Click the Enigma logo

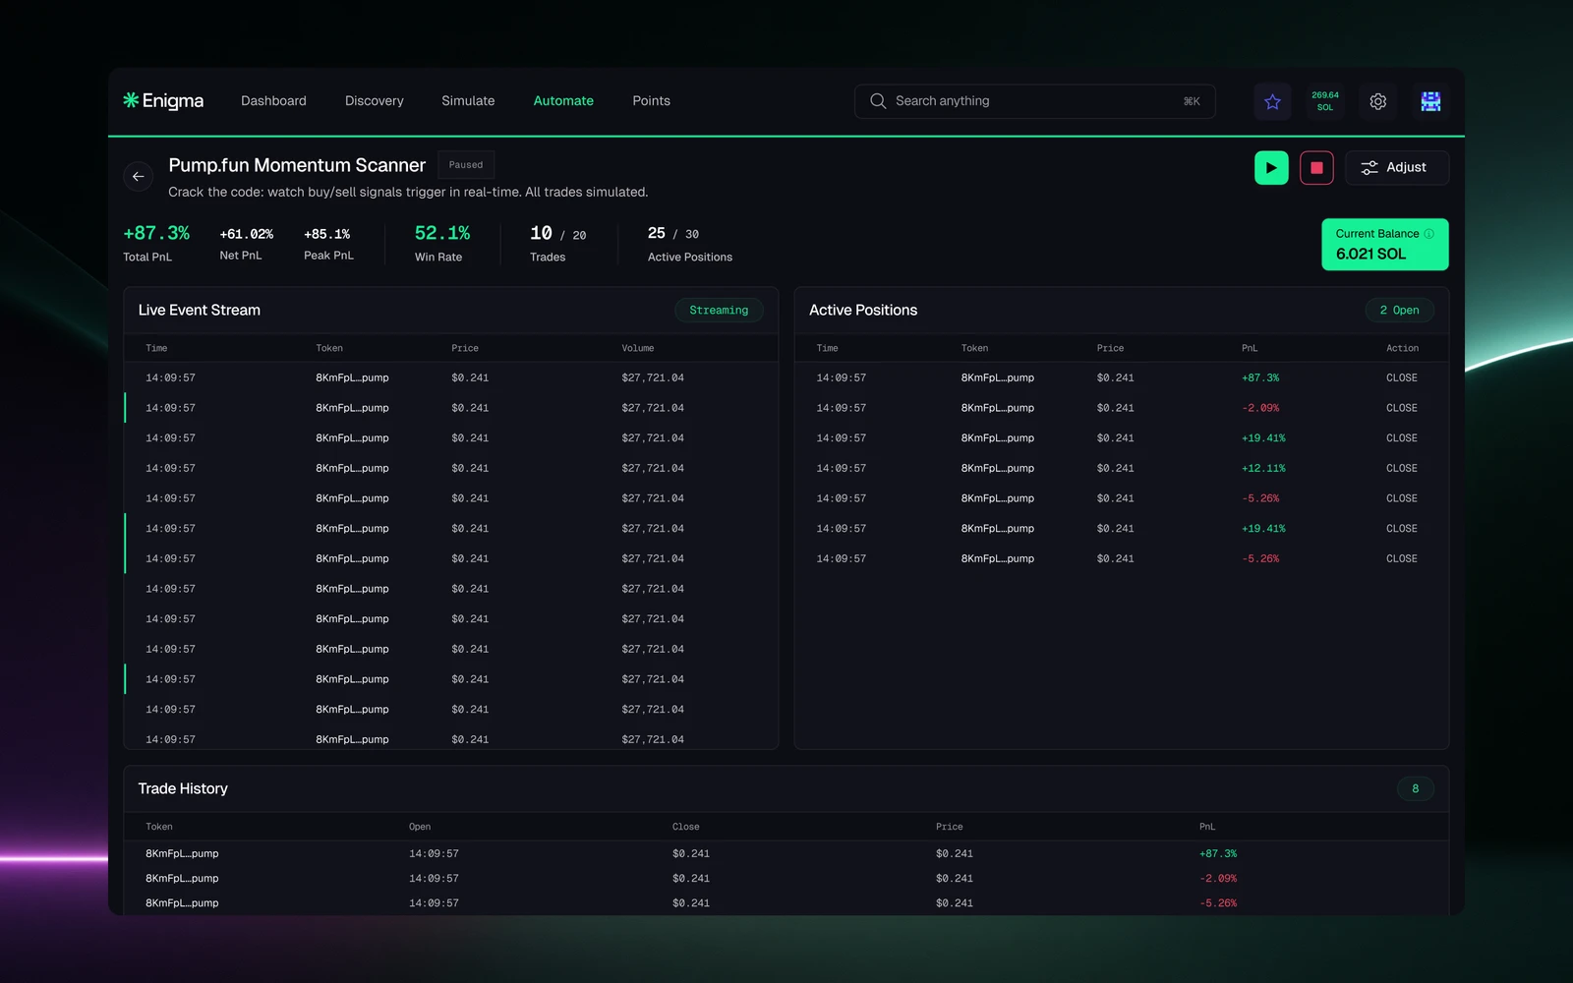coord(163,101)
